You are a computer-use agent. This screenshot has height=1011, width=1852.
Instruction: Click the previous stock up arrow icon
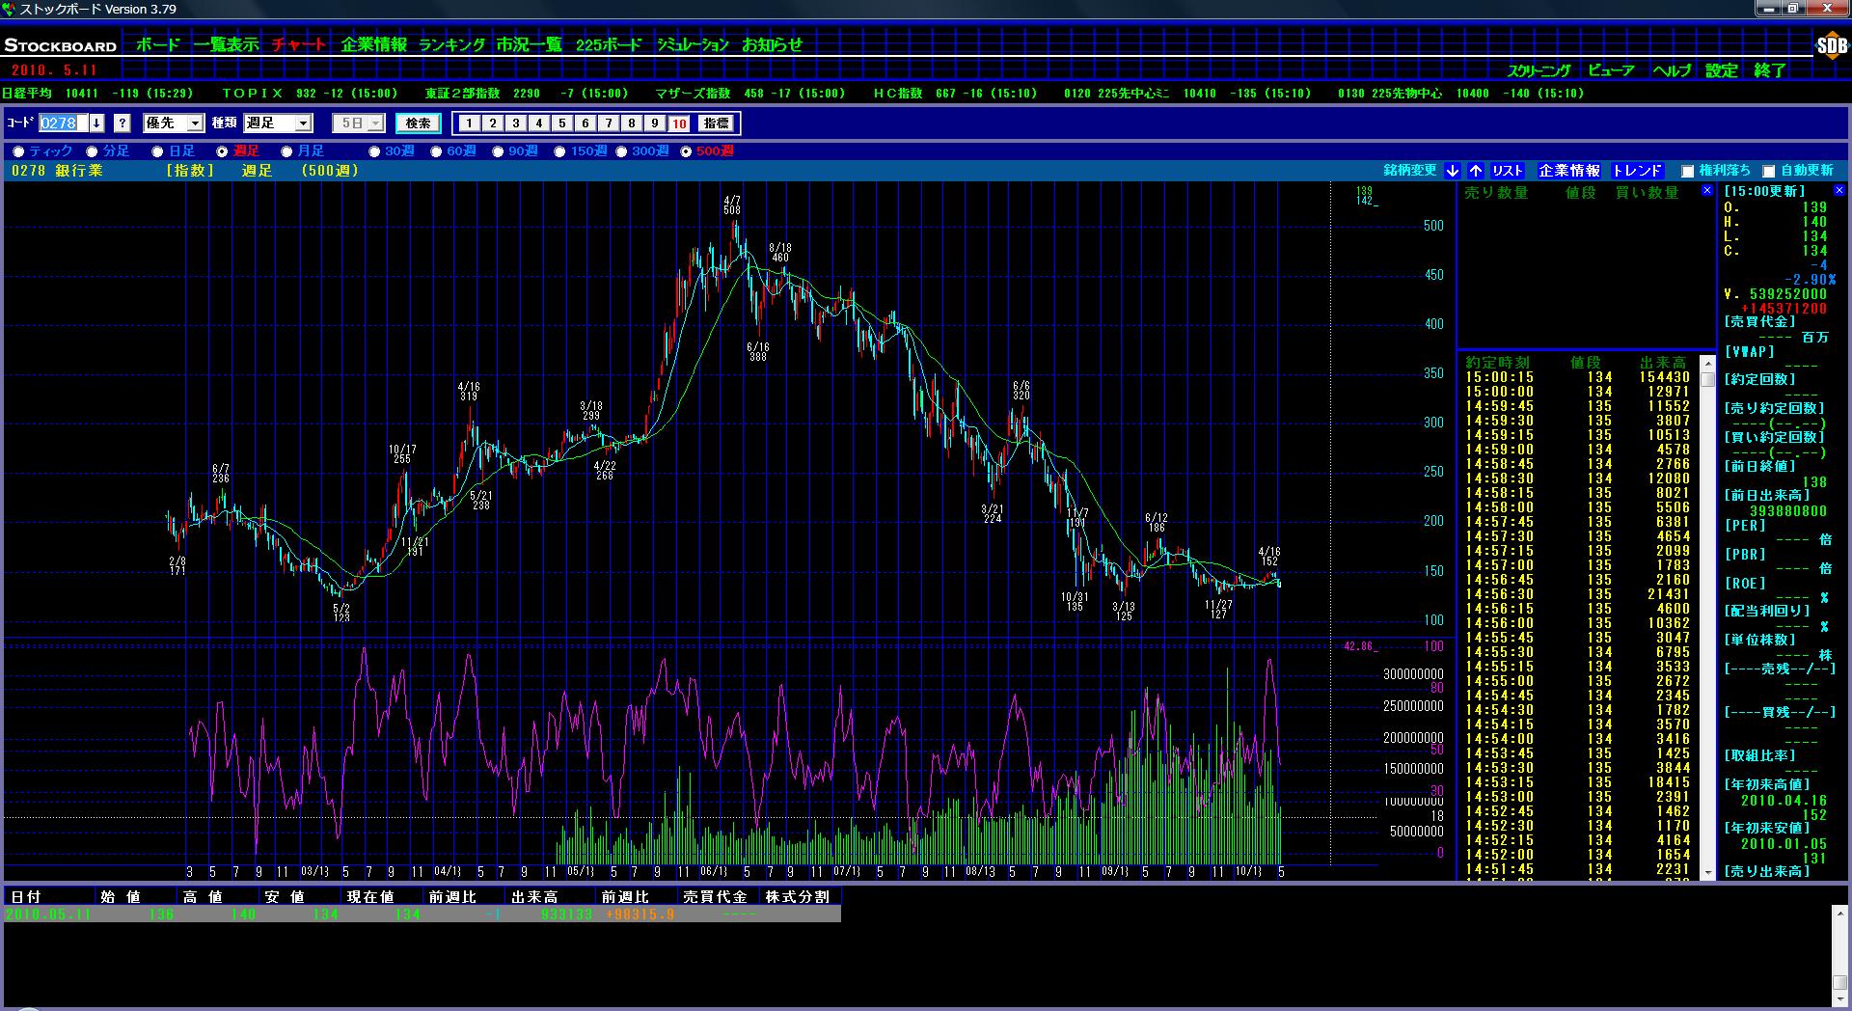(1476, 171)
